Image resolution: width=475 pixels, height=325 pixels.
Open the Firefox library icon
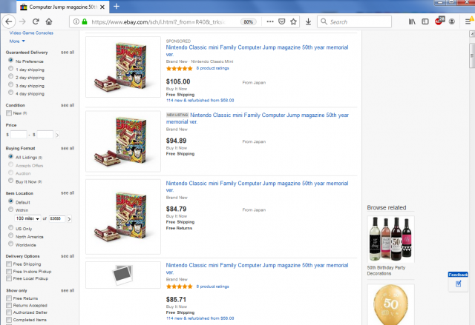[413, 21]
